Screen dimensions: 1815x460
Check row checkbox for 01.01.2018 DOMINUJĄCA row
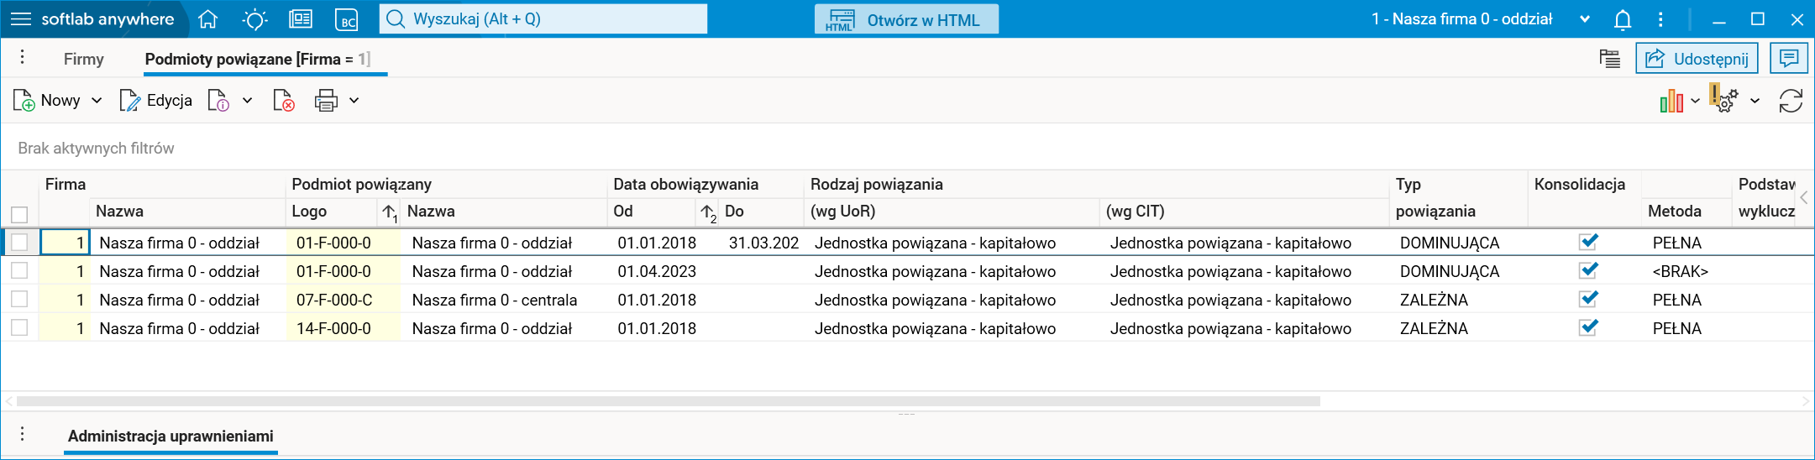coord(19,243)
